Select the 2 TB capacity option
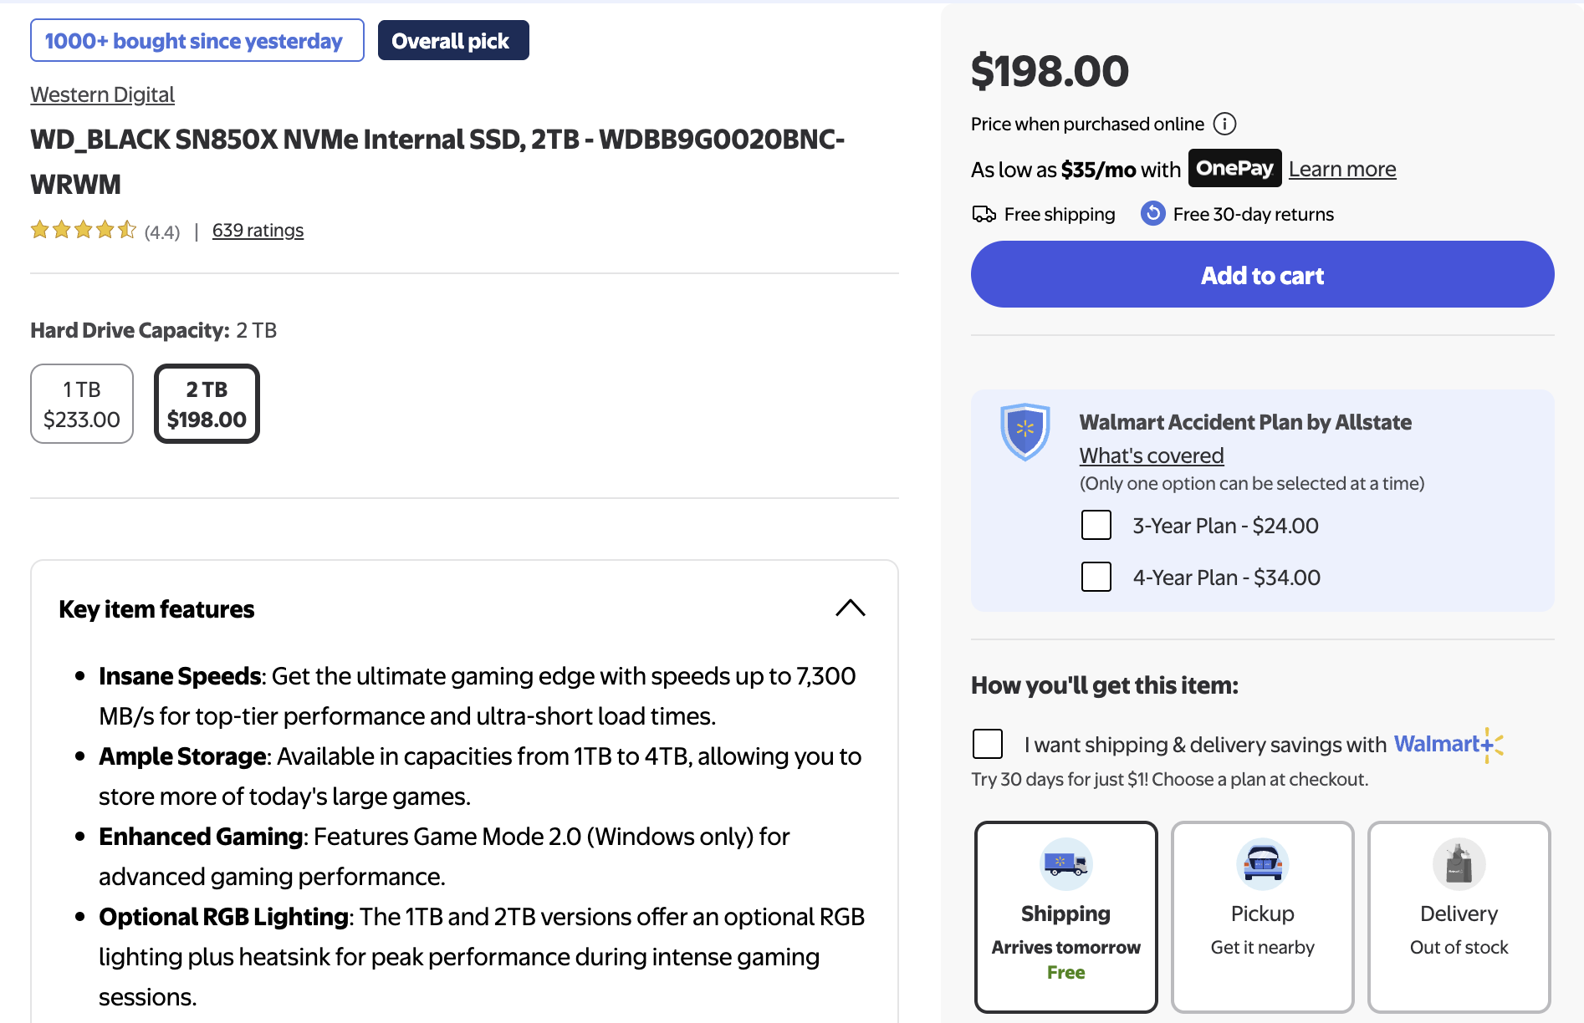The height and width of the screenshot is (1023, 1584). 207,404
